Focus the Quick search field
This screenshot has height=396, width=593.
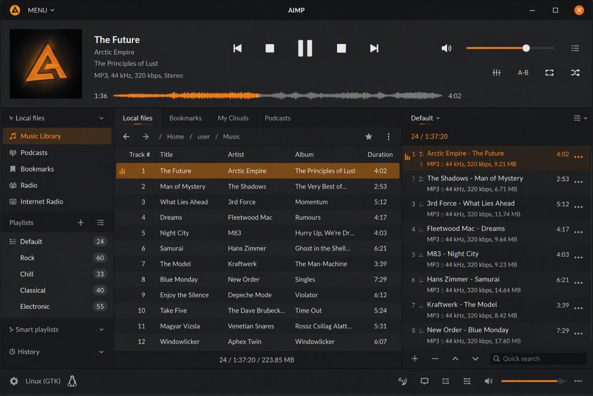538,358
